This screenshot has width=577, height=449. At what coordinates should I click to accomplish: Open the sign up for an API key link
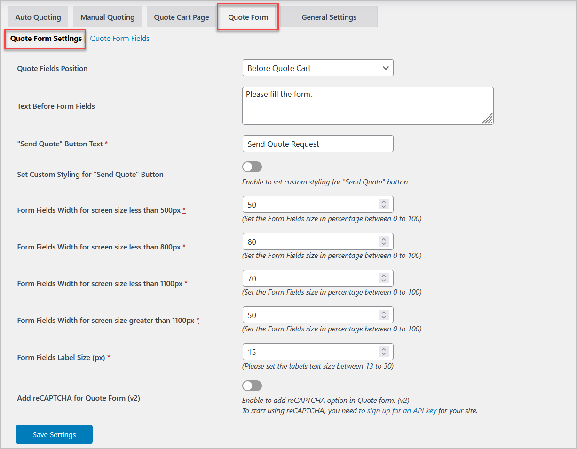pos(402,410)
